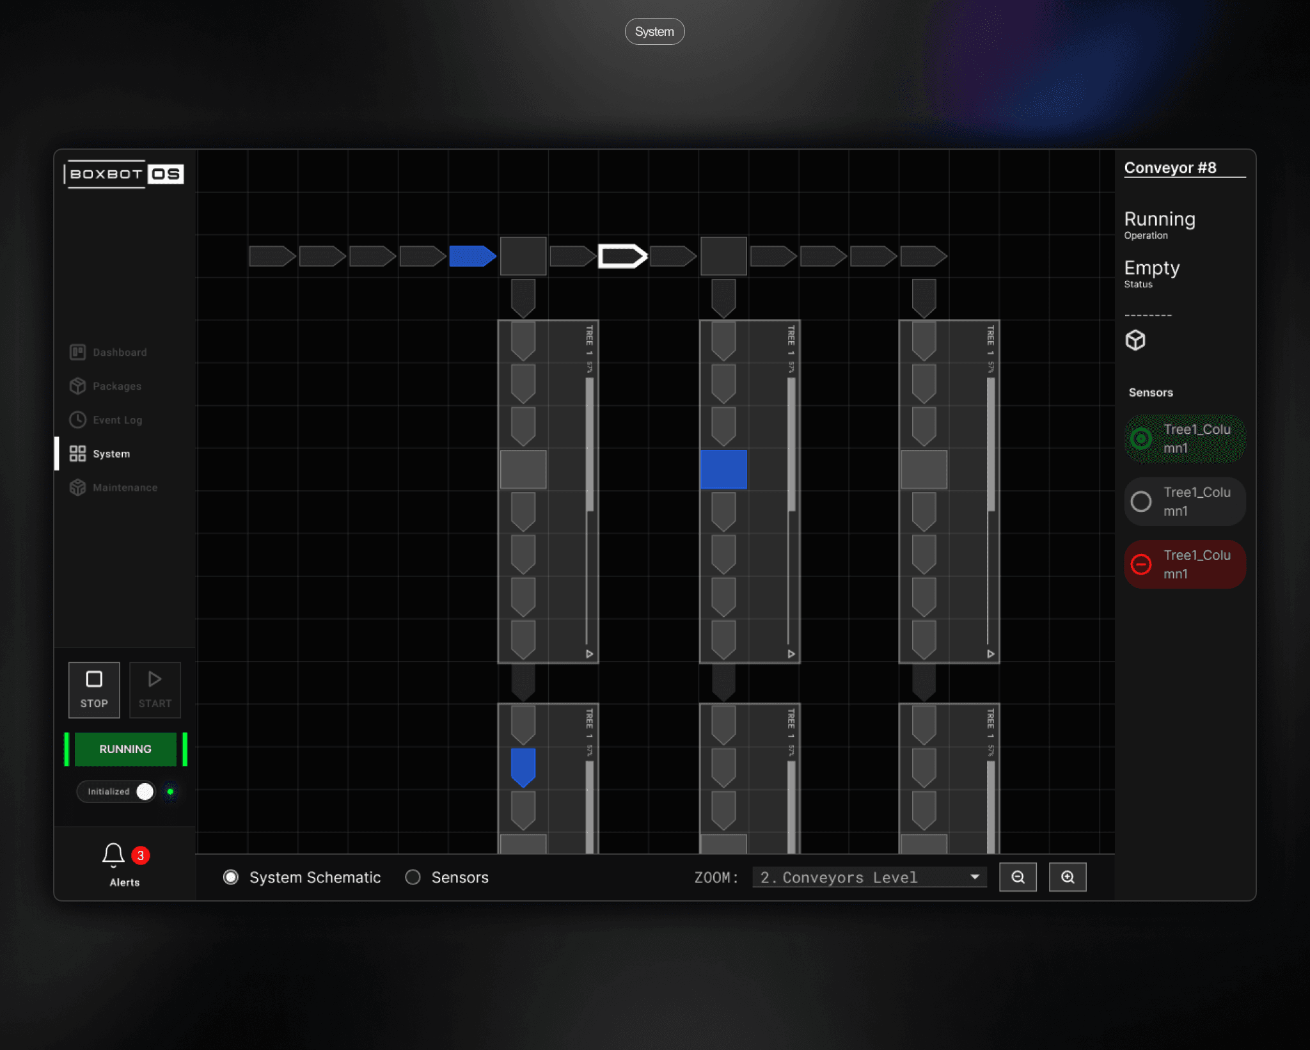Select the white outlined conveyor arrow
The width and height of the screenshot is (1310, 1050).
click(622, 257)
